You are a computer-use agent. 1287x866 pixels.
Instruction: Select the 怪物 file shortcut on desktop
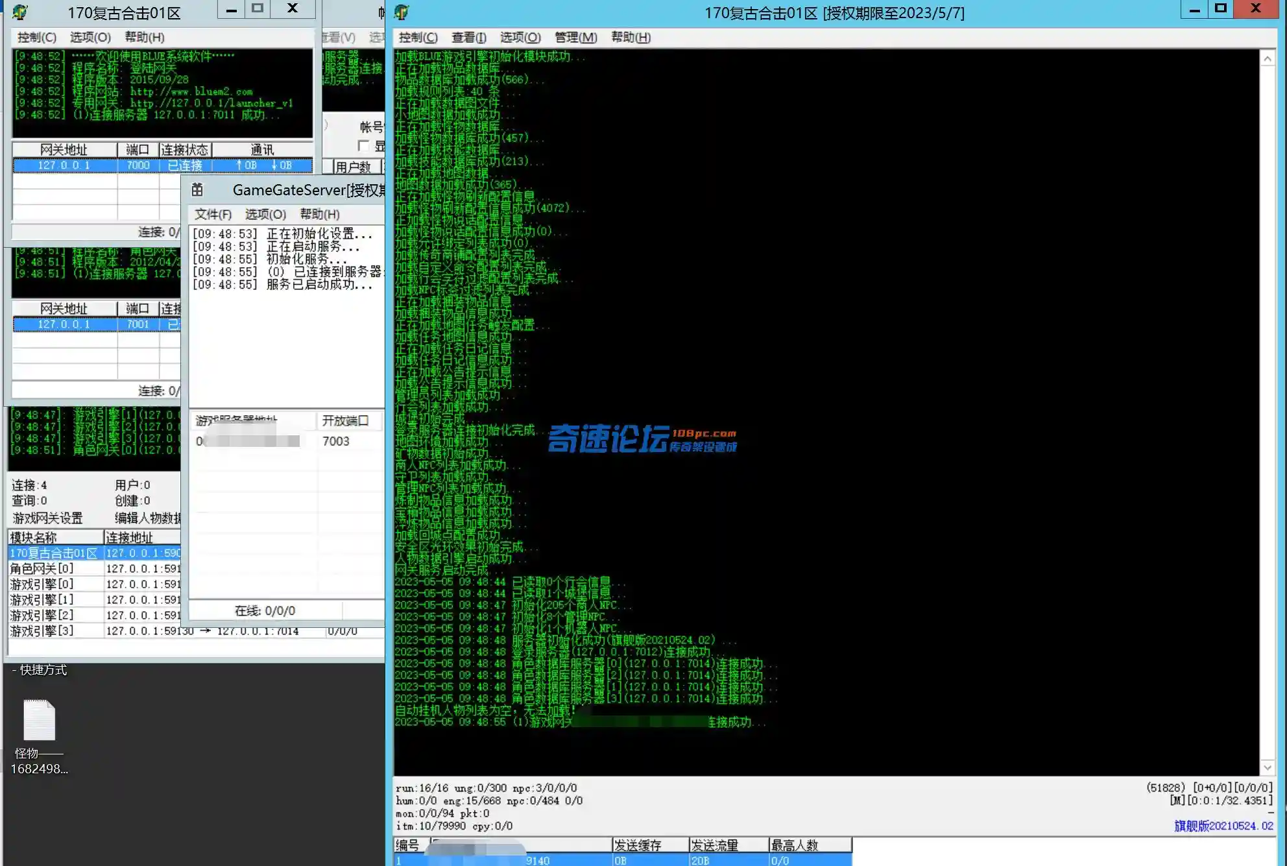pos(39,737)
